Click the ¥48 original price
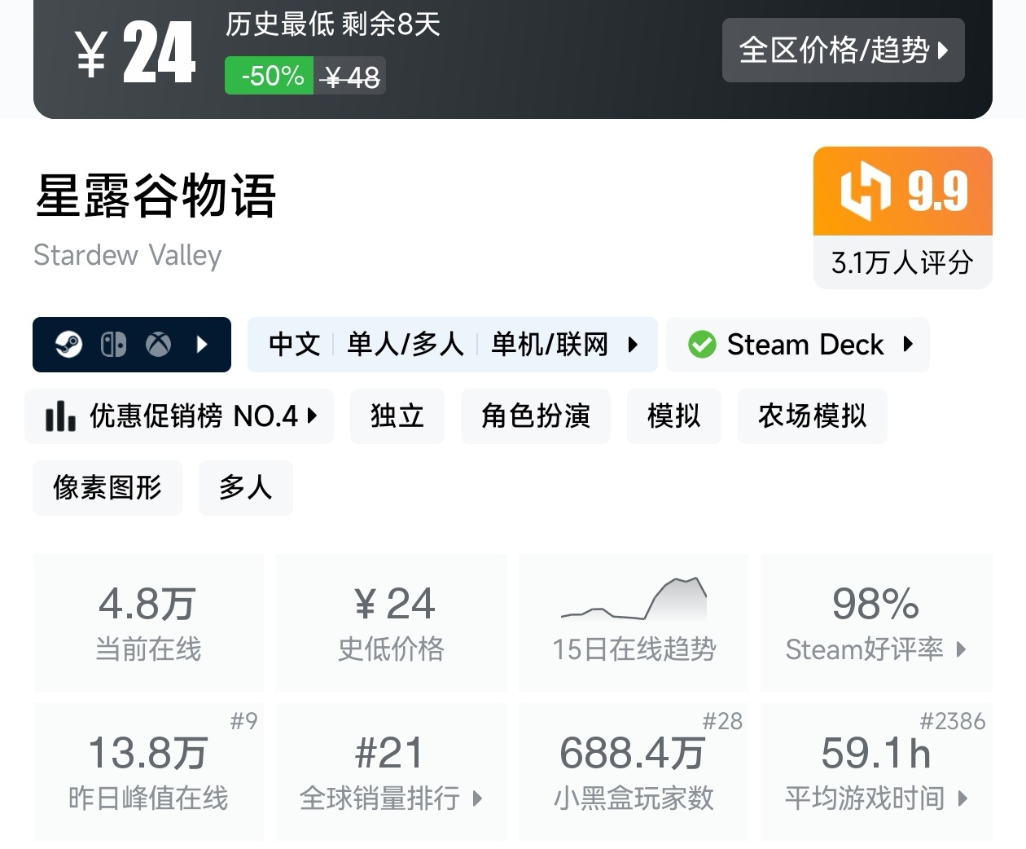This screenshot has height=849, width=1026. (350, 77)
